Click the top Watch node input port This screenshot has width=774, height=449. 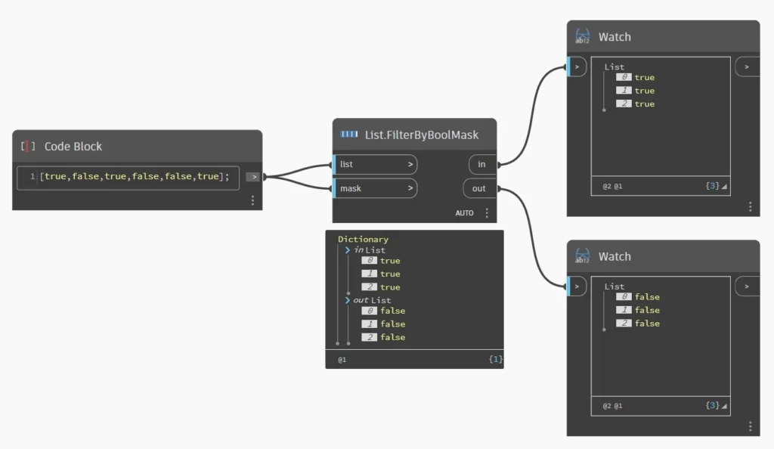[x=577, y=67]
